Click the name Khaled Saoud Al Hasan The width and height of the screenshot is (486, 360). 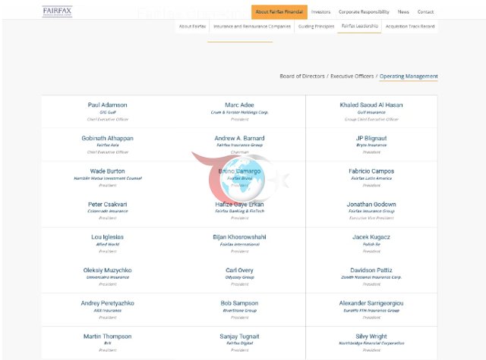371,105
